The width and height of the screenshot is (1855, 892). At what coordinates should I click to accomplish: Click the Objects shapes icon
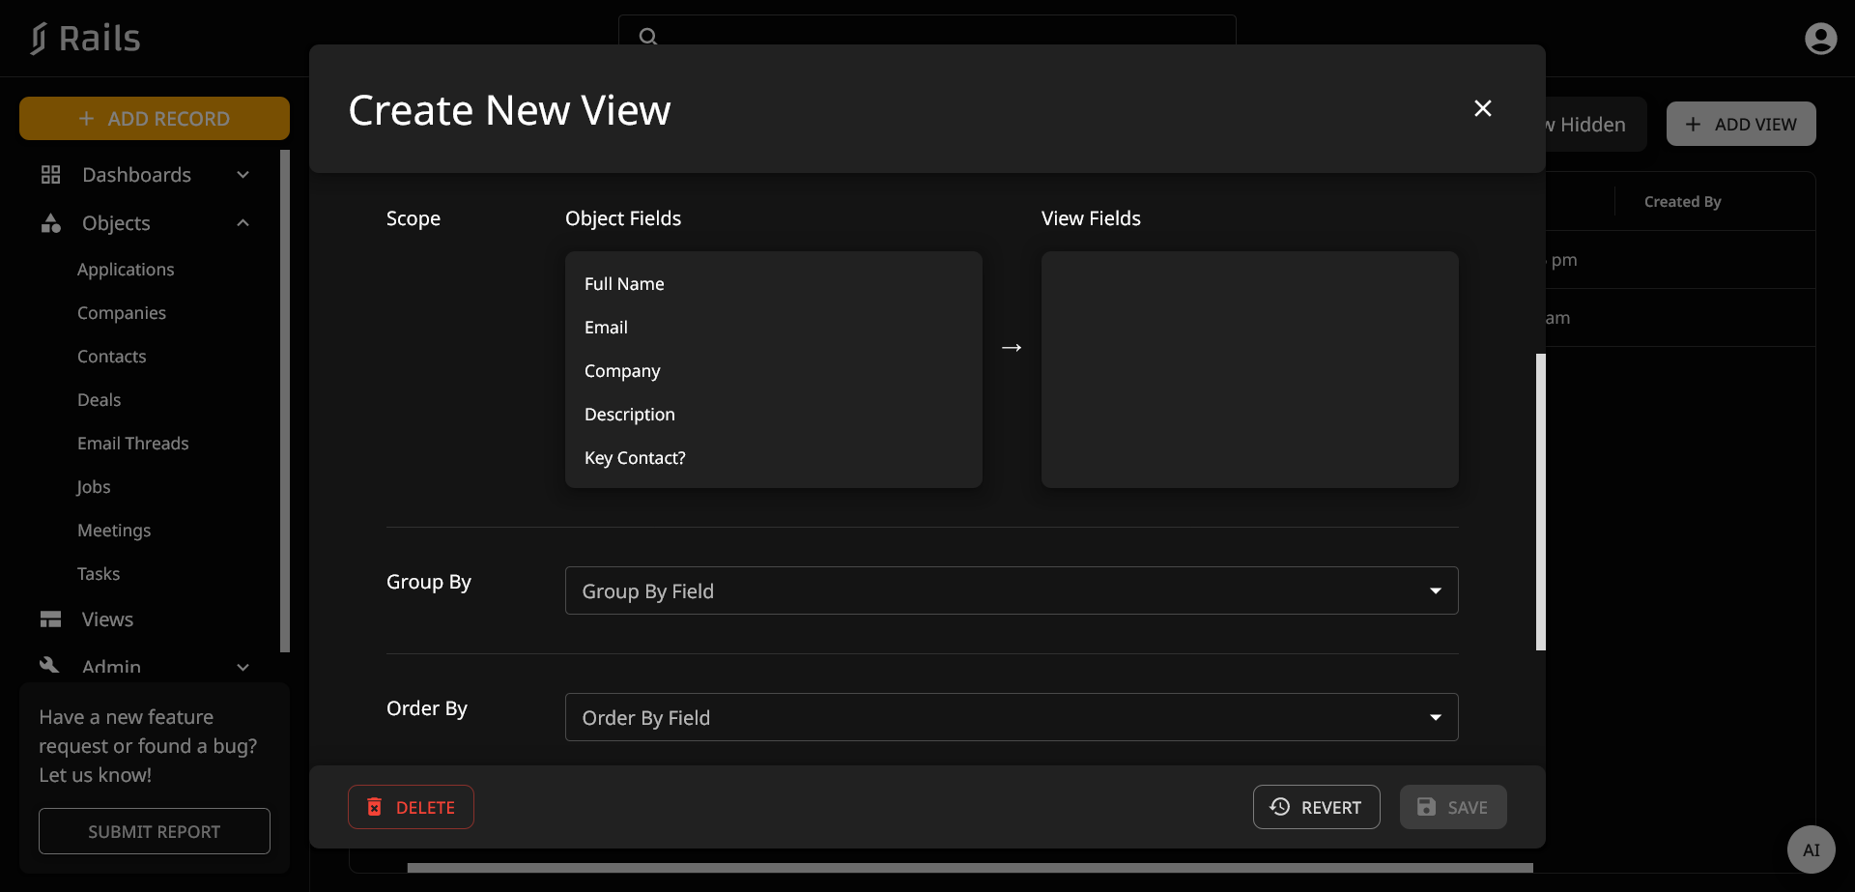(x=50, y=223)
